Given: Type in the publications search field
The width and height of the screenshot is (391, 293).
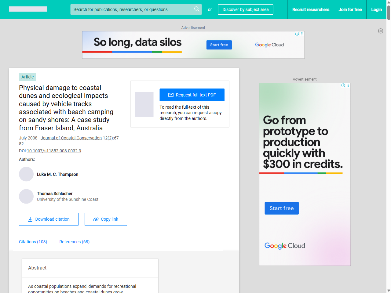Looking at the screenshot, I should pos(131,9).
